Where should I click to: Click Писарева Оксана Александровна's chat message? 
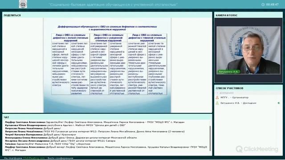click(x=60, y=141)
